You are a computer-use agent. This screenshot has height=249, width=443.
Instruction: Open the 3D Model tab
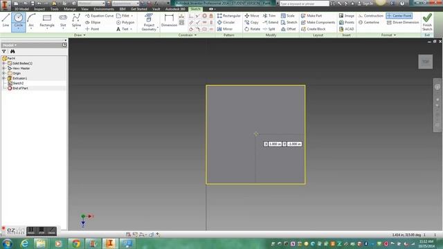pos(21,9)
